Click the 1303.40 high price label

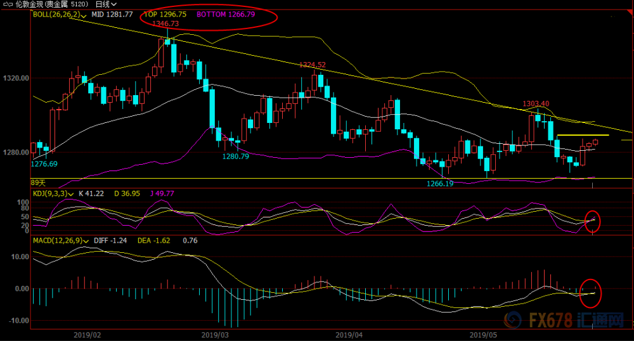536,104
